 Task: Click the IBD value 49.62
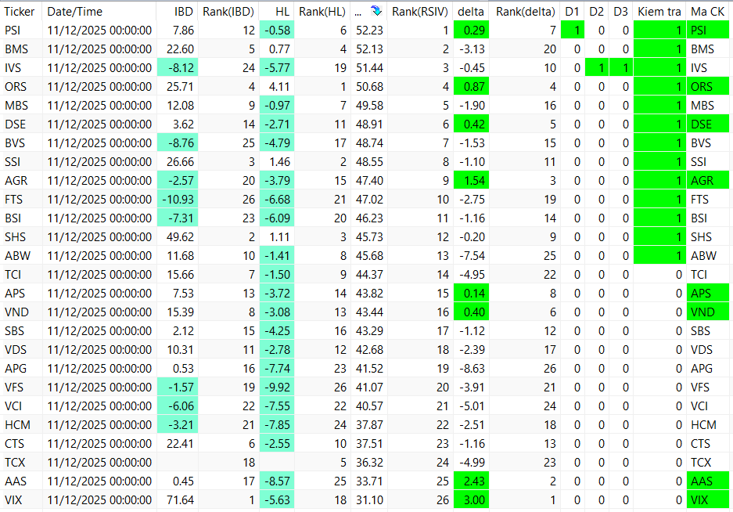(180, 236)
